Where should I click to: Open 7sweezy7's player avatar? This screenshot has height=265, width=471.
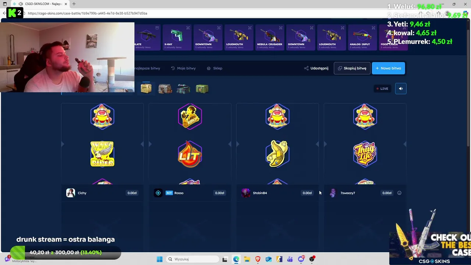(x=333, y=193)
